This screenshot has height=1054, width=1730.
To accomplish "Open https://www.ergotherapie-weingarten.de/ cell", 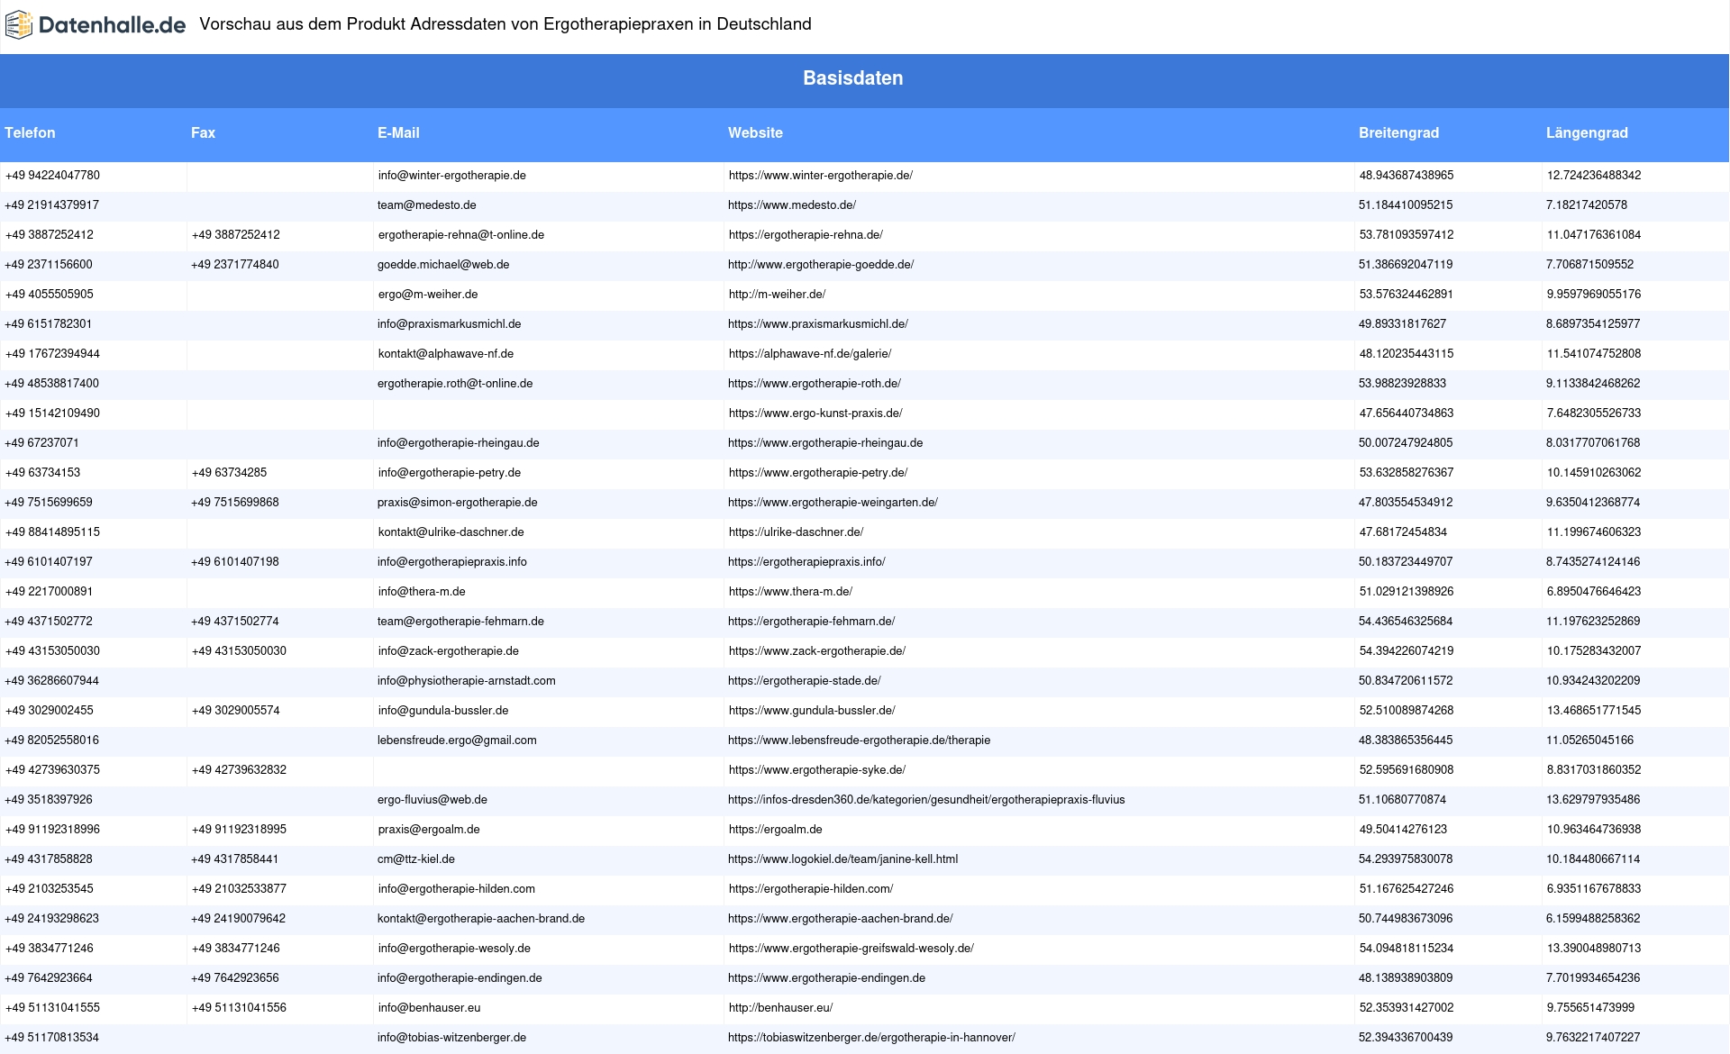I will pos(833,503).
